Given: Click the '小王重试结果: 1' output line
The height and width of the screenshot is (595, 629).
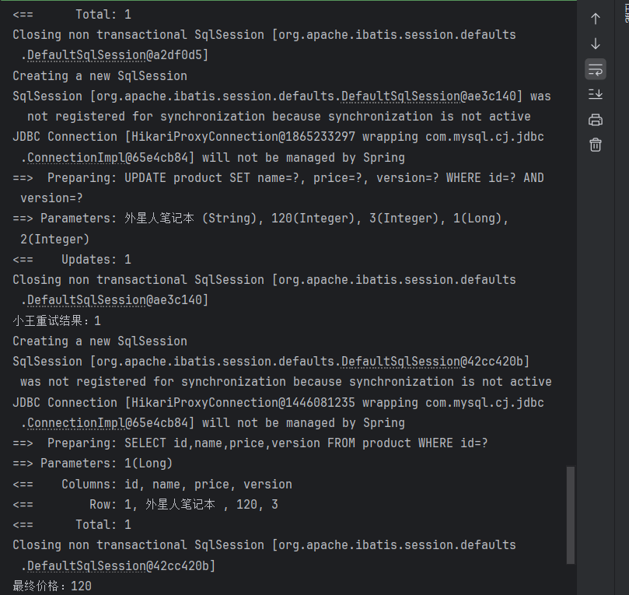Looking at the screenshot, I should pyautogui.click(x=57, y=321).
